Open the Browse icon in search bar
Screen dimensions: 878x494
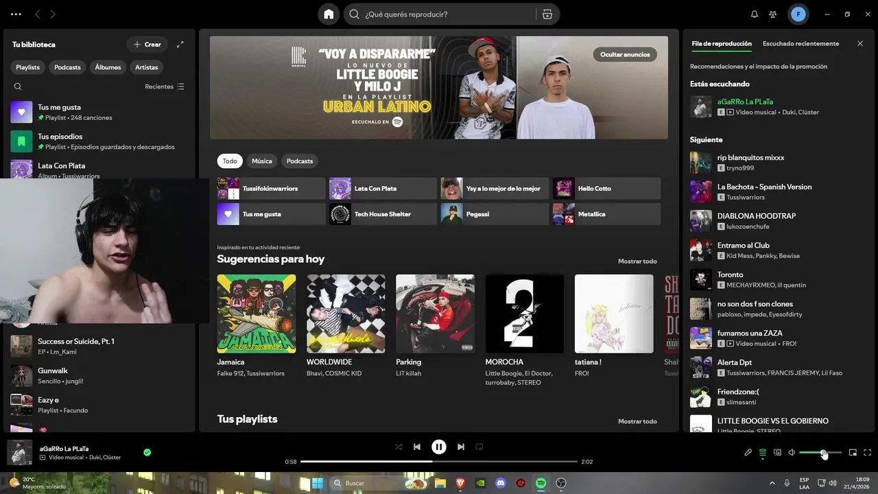pos(547,14)
